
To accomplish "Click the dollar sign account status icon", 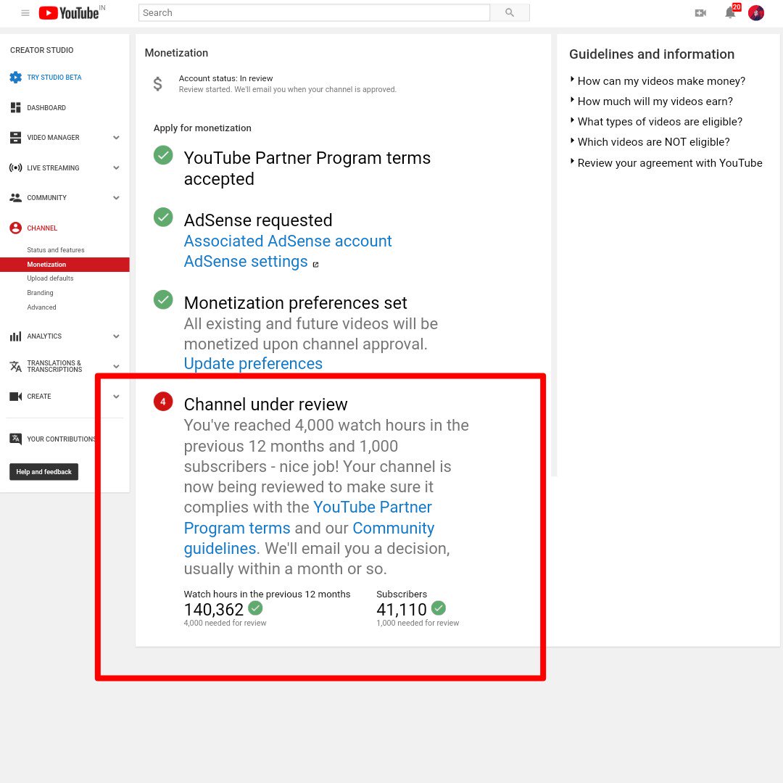I will click(x=157, y=84).
